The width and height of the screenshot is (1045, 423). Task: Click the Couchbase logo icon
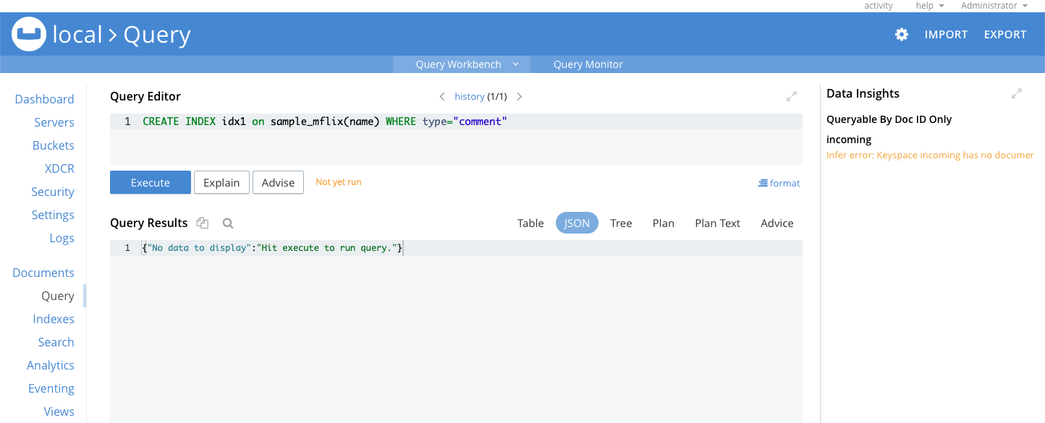click(x=29, y=34)
